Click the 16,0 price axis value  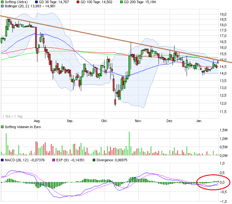tap(223, 48)
